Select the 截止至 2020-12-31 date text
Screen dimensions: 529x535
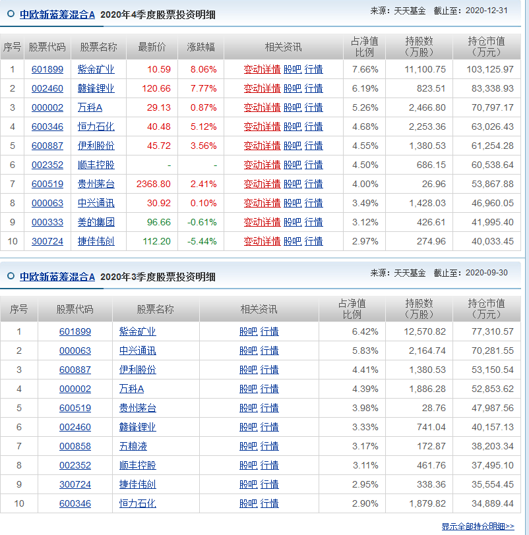point(470,11)
